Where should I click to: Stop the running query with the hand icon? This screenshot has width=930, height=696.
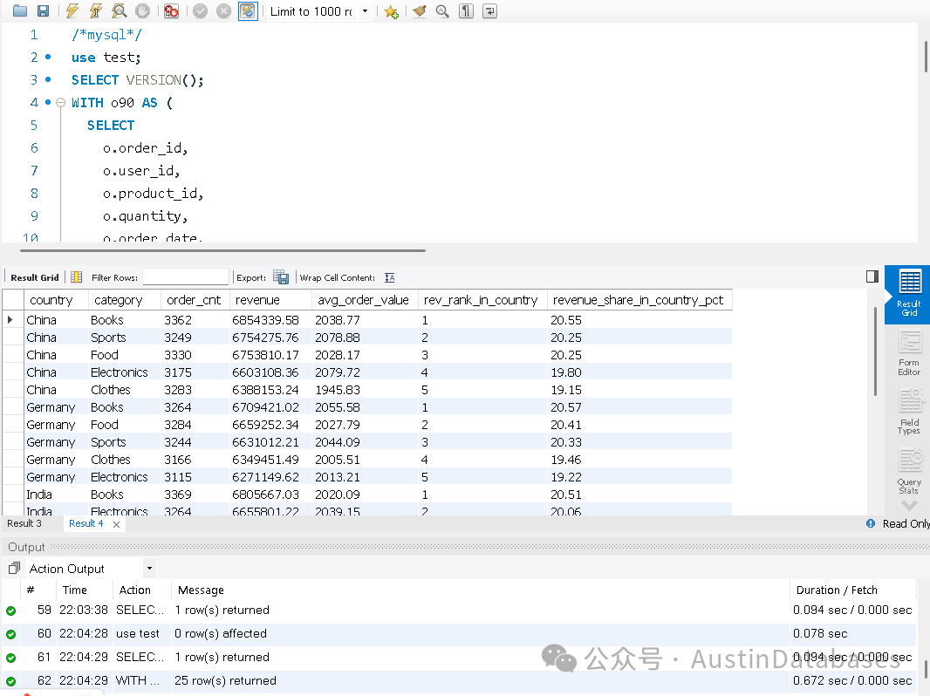coord(142,10)
